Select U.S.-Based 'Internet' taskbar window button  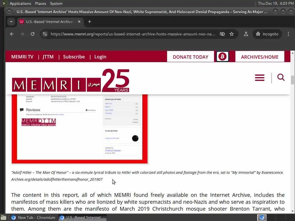[x=83, y=218]
